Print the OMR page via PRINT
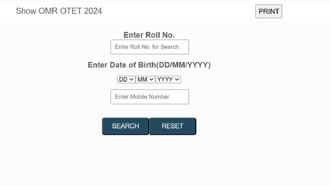 coord(269,11)
